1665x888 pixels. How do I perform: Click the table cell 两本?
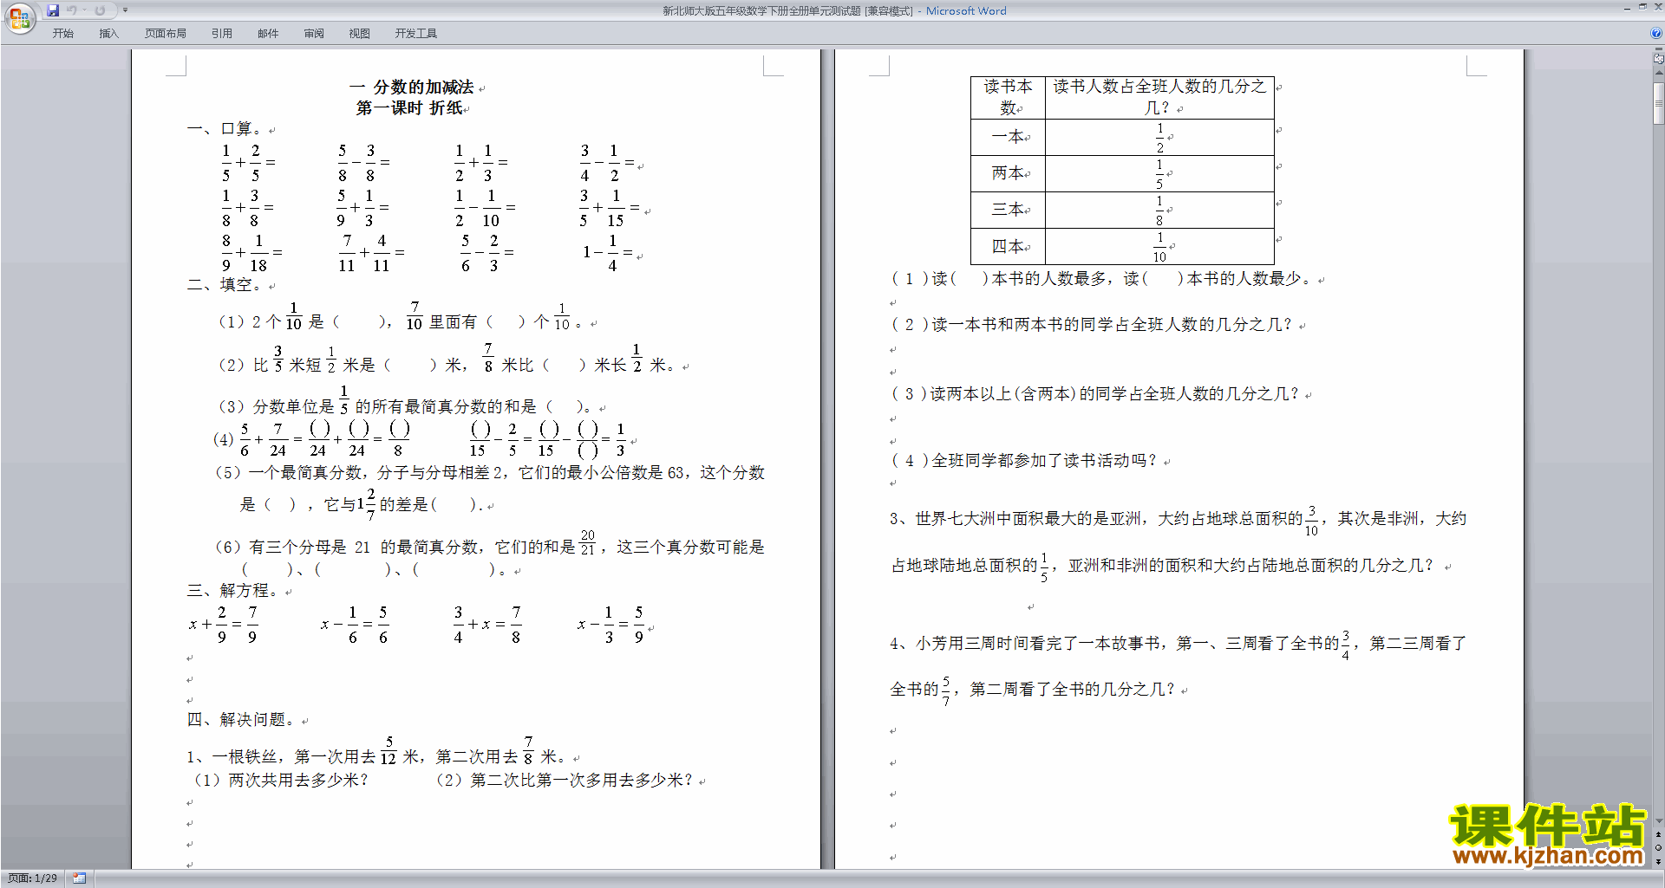[x=1008, y=173]
